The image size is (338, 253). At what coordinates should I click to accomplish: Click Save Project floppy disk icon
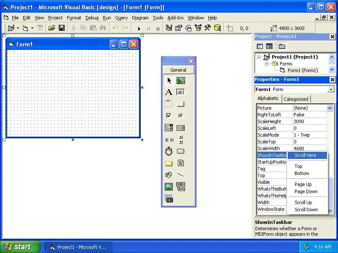click(x=62, y=28)
